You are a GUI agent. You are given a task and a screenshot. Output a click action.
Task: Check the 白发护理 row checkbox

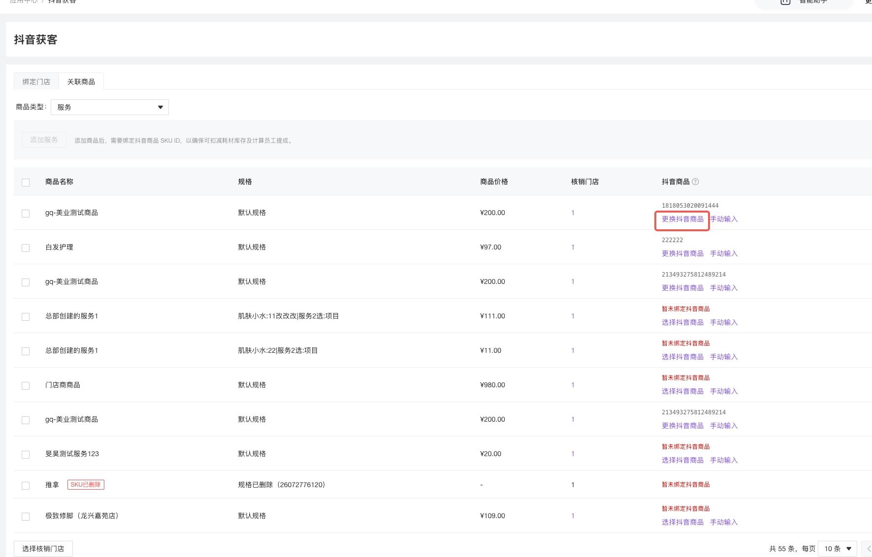point(26,248)
